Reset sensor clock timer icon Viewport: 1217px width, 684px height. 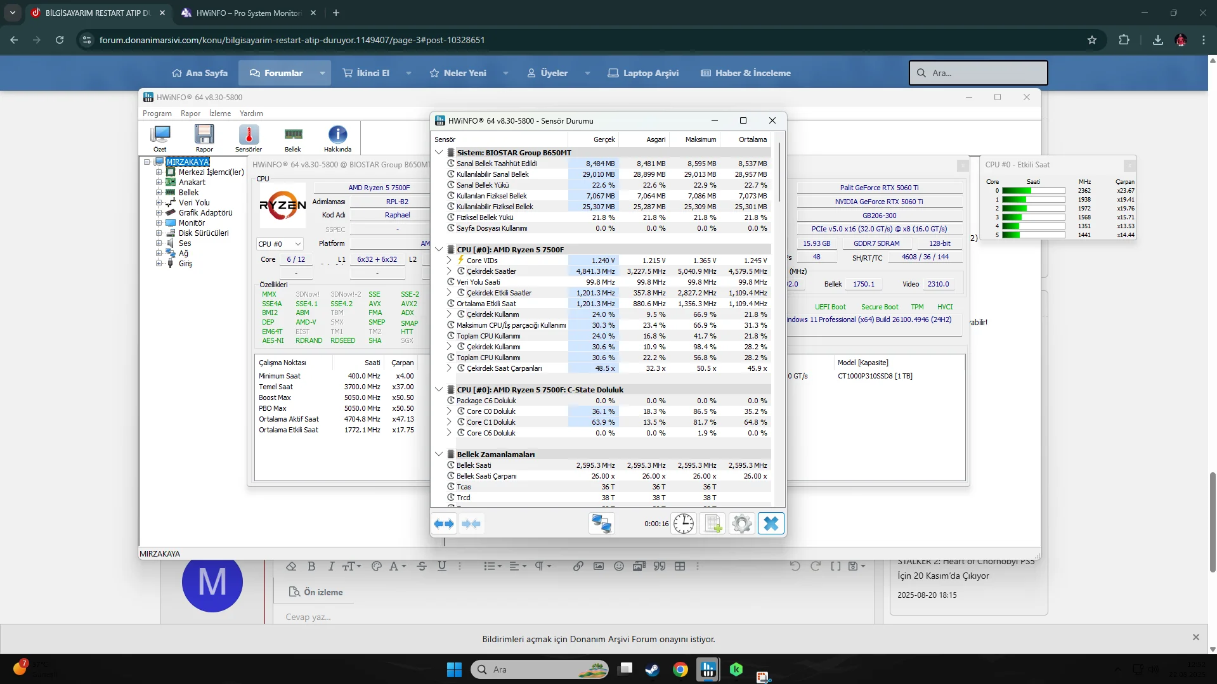coord(684,524)
